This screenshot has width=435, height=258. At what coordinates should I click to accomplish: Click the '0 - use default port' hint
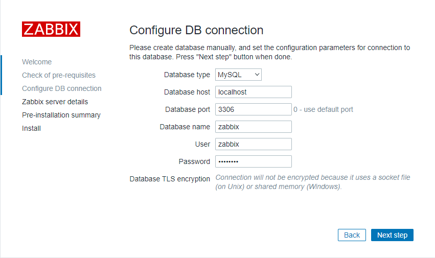click(323, 109)
